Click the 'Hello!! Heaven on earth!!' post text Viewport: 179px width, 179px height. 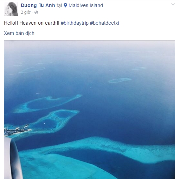pyautogui.click(x=32, y=23)
